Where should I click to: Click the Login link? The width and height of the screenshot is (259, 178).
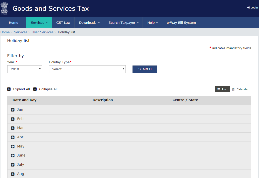point(252,7)
